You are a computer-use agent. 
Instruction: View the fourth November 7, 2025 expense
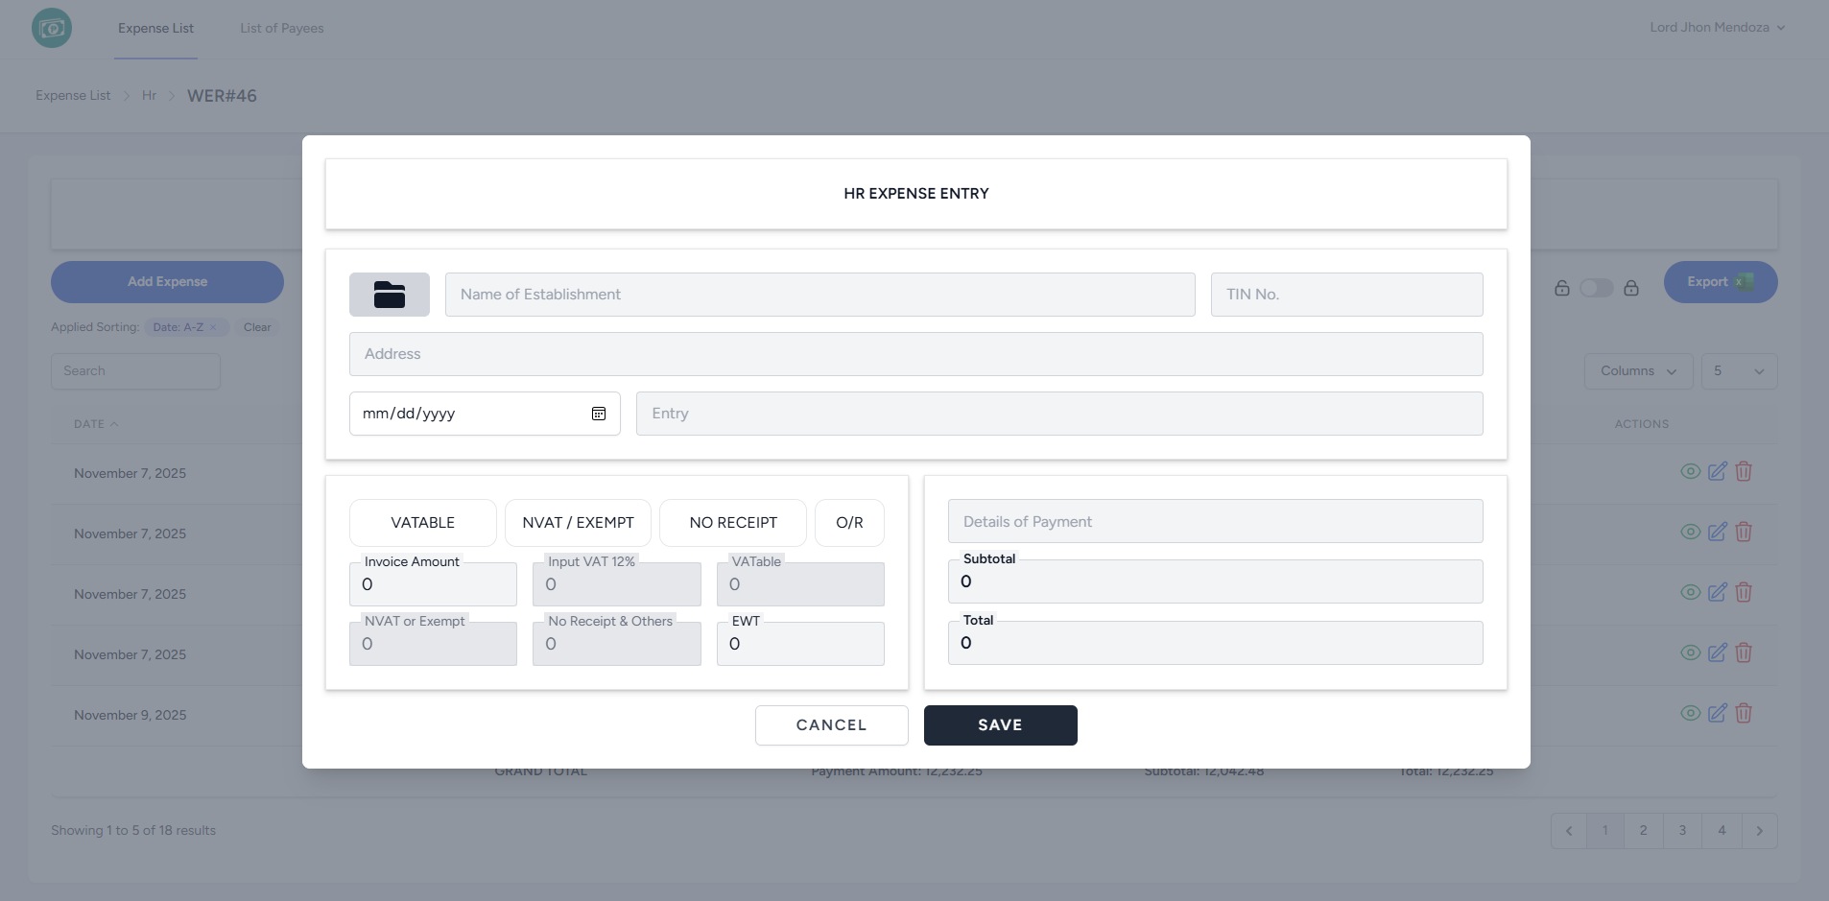tap(1691, 652)
